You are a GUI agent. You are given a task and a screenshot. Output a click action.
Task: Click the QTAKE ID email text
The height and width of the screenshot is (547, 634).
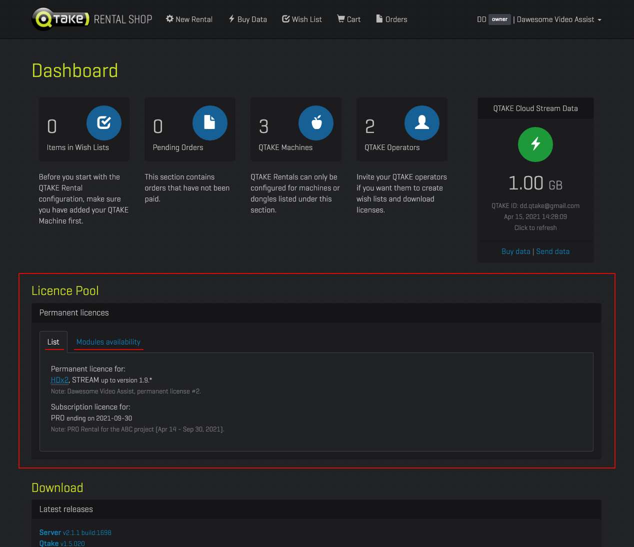tap(535, 205)
